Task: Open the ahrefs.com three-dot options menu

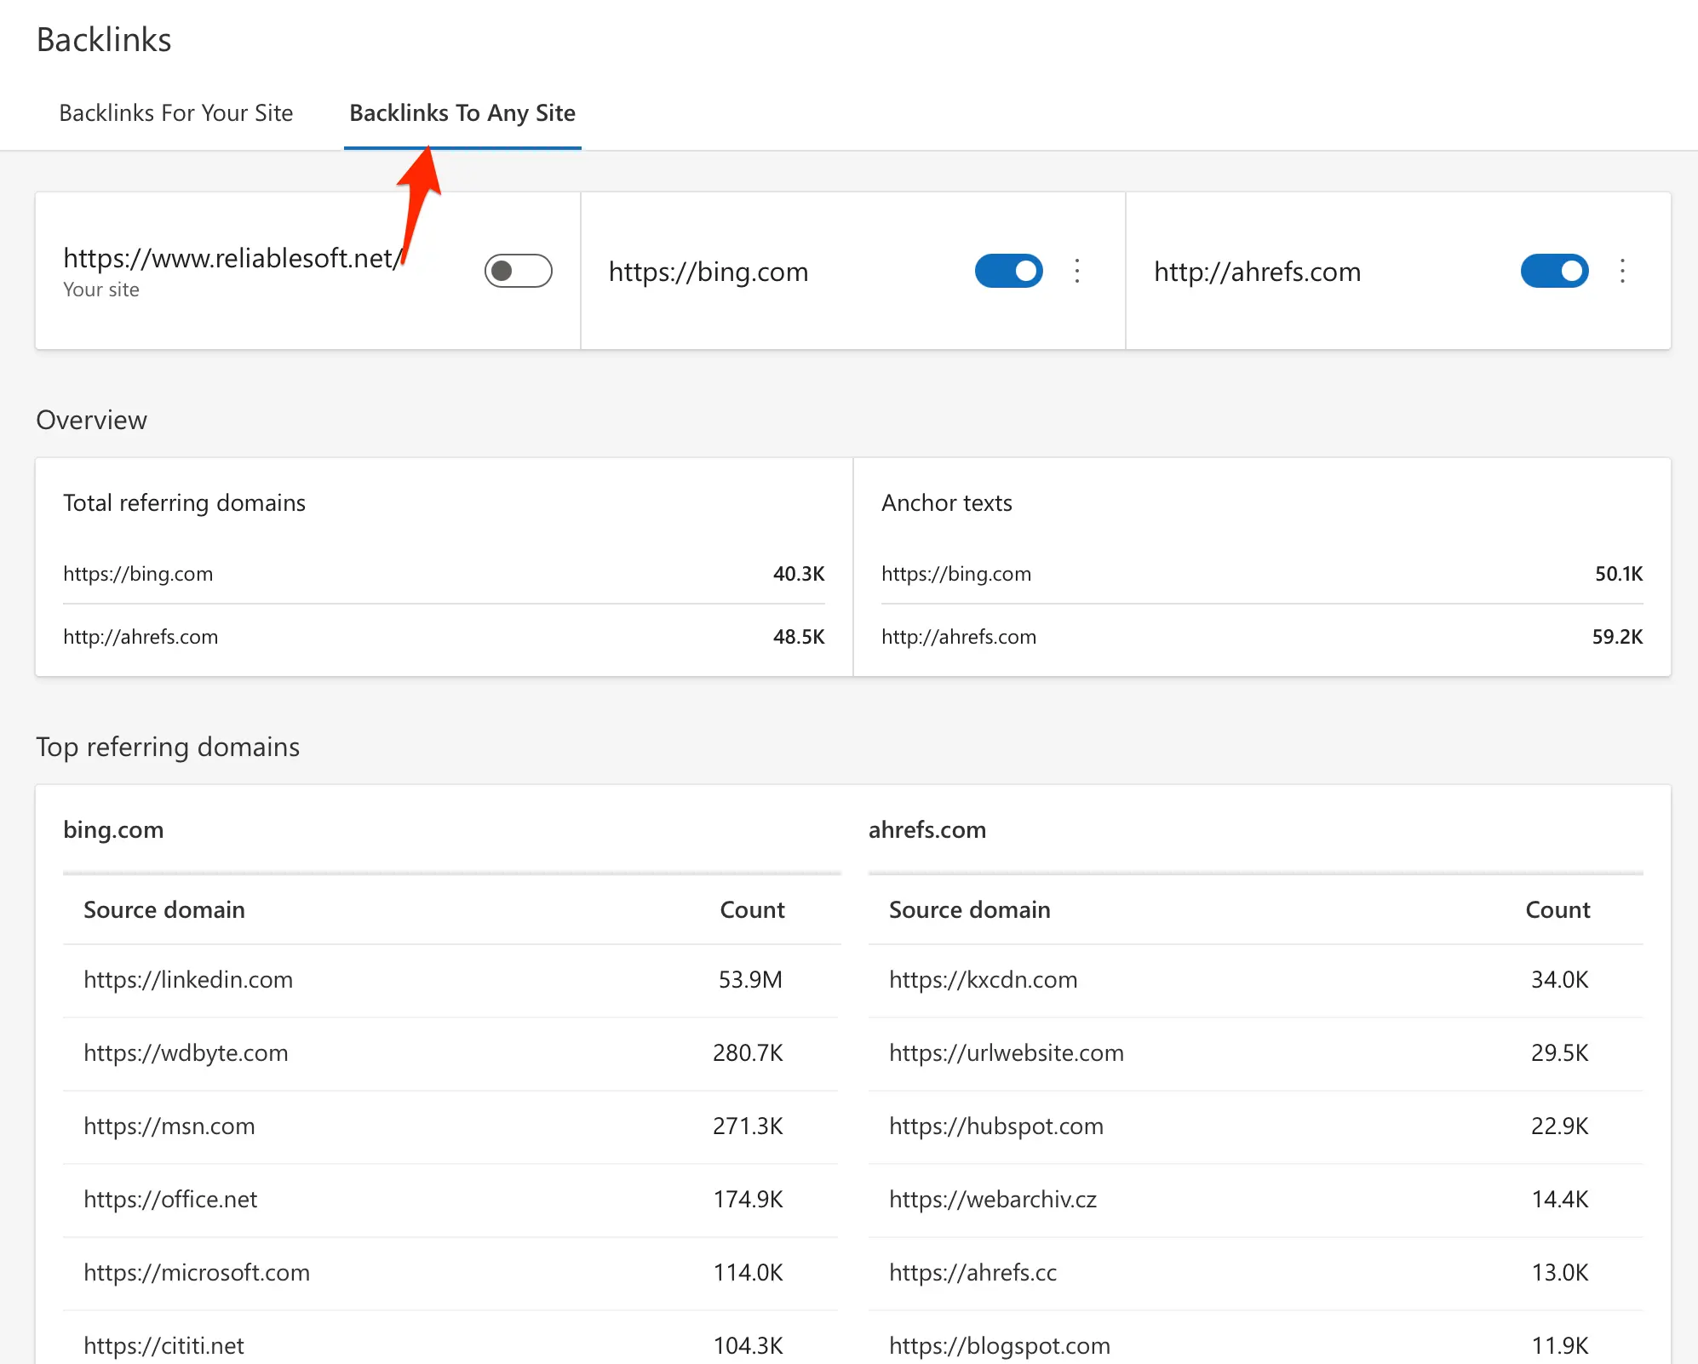Action: (1622, 271)
